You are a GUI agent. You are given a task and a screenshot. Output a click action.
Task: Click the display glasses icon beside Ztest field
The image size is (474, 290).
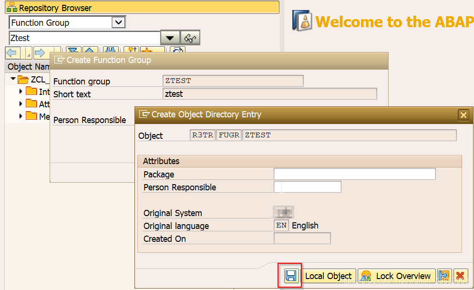[190, 38]
